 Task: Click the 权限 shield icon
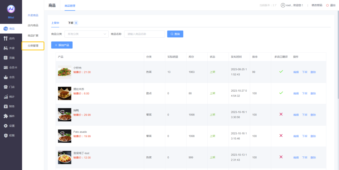pos(6,136)
